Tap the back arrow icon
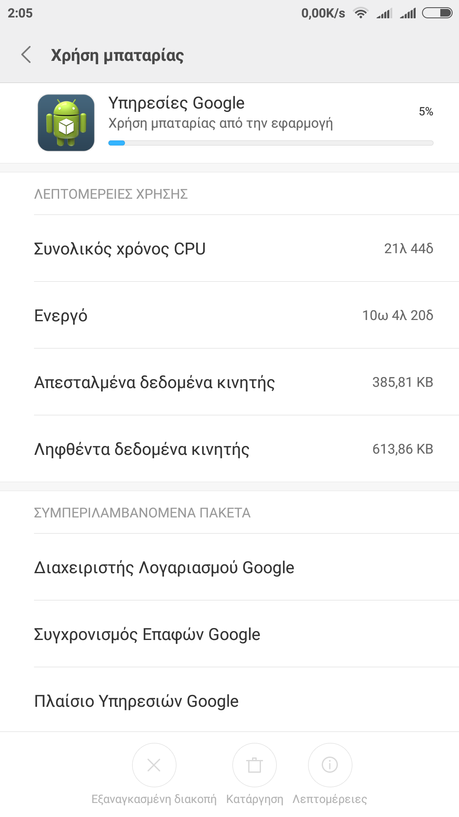Screen dimensions: 459x817 coord(26,55)
